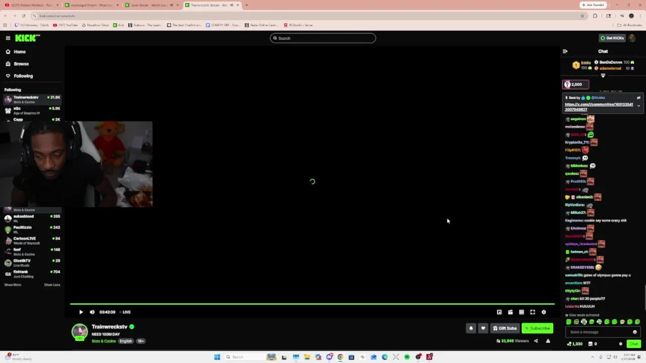Open channel points 1,330 balance

(x=574, y=344)
